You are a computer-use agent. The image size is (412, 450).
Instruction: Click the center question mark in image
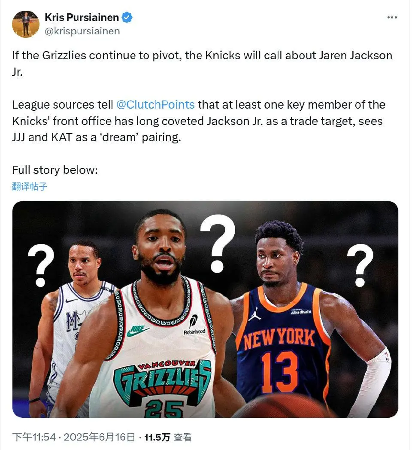point(218,243)
